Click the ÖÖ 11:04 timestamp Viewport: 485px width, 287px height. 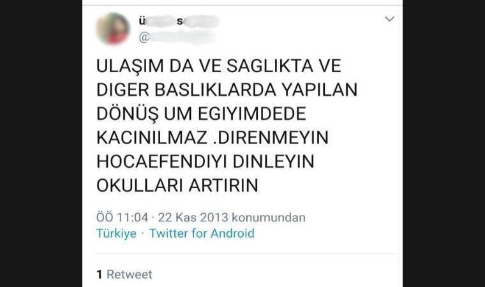pos(122,217)
